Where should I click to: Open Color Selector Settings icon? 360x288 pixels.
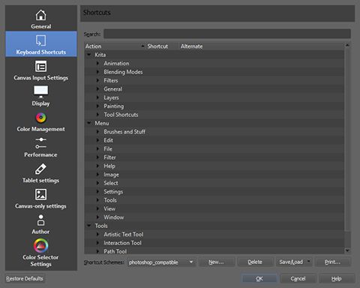coord(41,245)
